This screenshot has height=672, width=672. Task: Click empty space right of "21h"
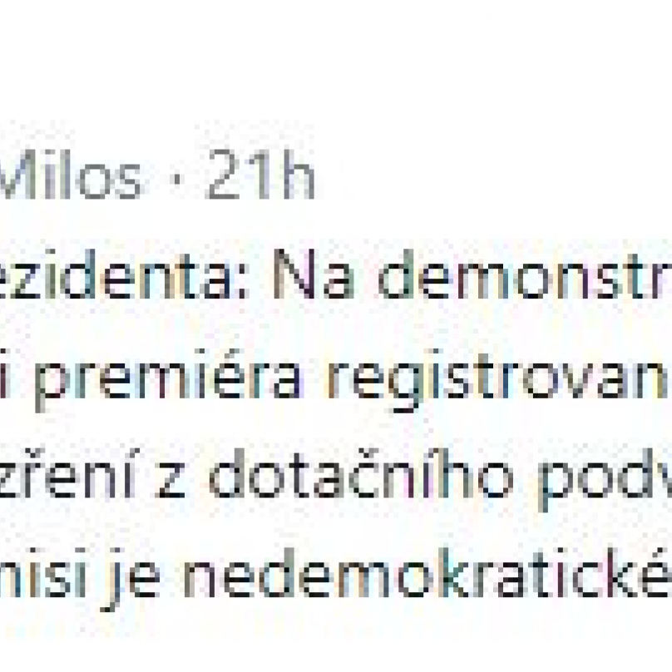[x=499, y=179]
